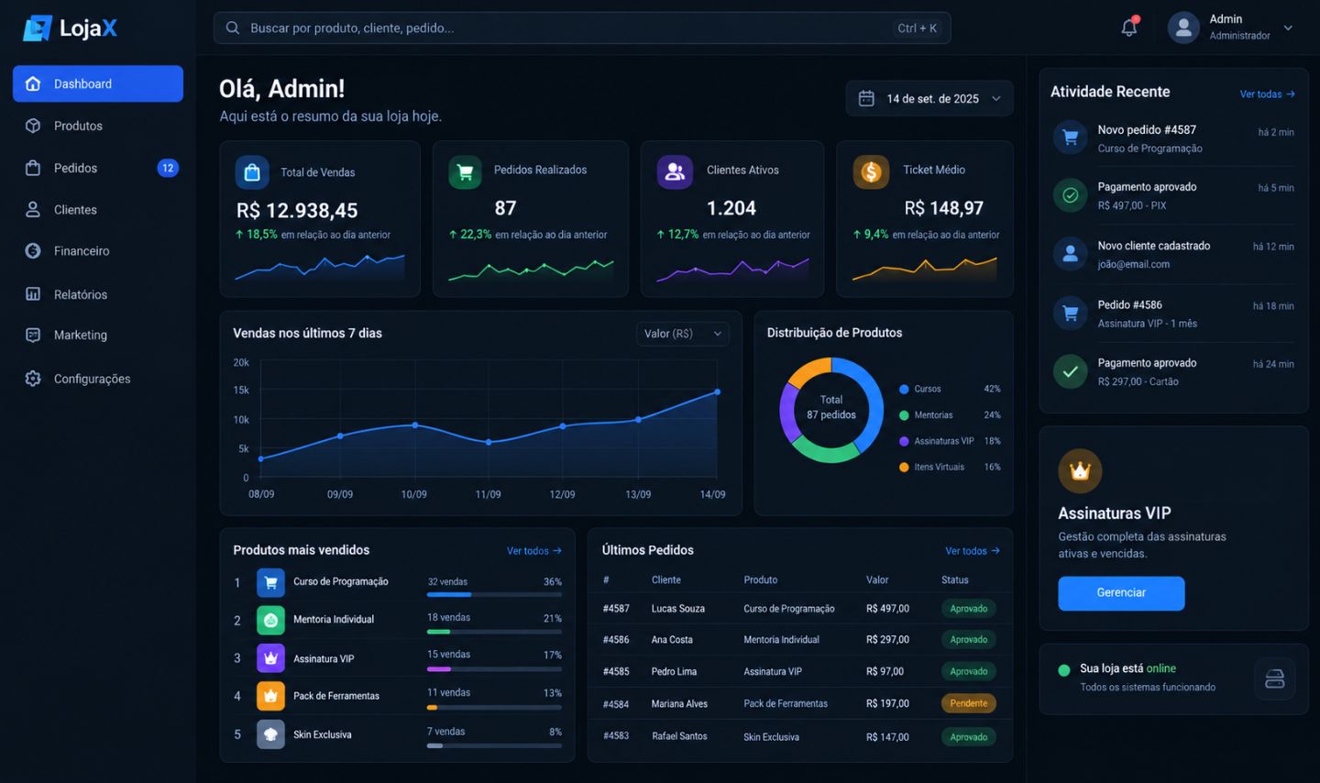Click the crown icon above Assinaturas VIP
This screenshot has height=783, width=1320.
click(x=1080, y=471)
